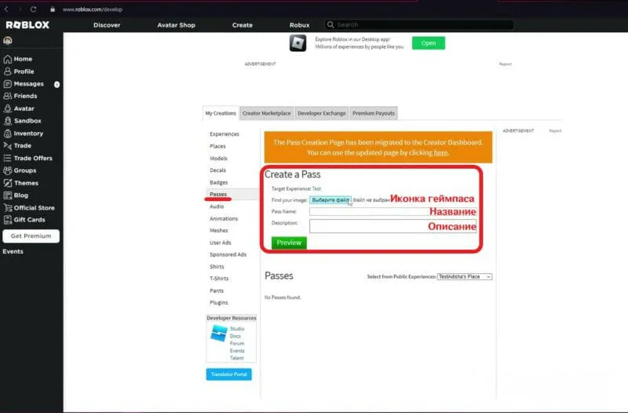Click the Groups icon in sidebar
Viewport: 628px width, 413px height.
[x=8, y=170]
